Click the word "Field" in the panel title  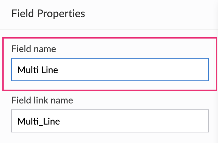(23, 14)
